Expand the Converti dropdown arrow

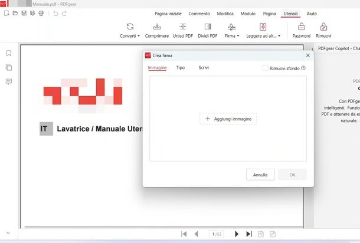pos(139,36)
